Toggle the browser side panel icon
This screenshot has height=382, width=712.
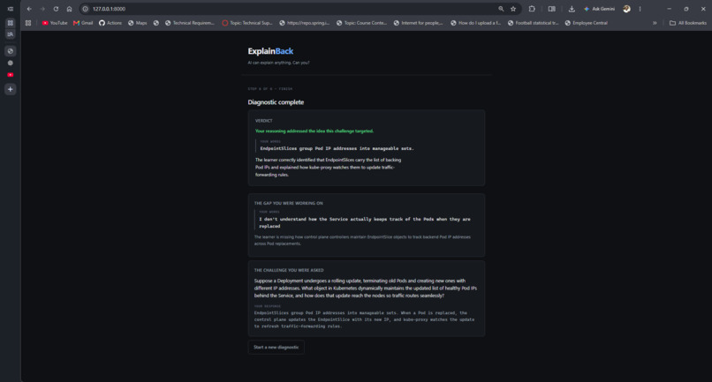click(552, 9)
